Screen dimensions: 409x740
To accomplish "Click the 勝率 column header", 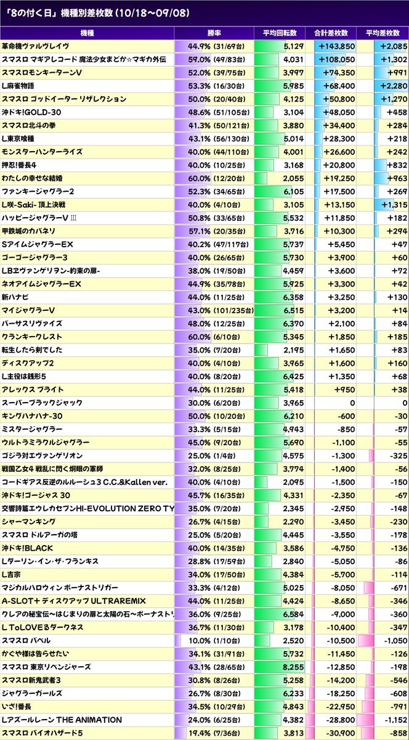I will click(x=214, y=33).
